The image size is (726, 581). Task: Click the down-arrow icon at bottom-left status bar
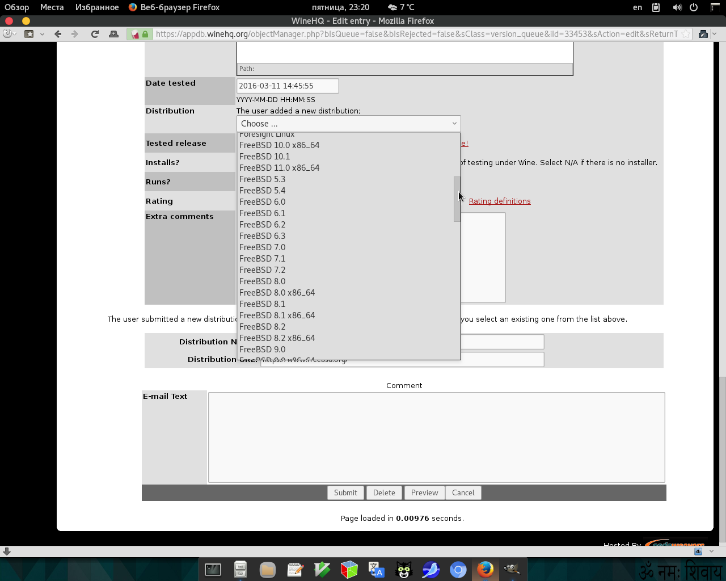[x=7, y=551]
